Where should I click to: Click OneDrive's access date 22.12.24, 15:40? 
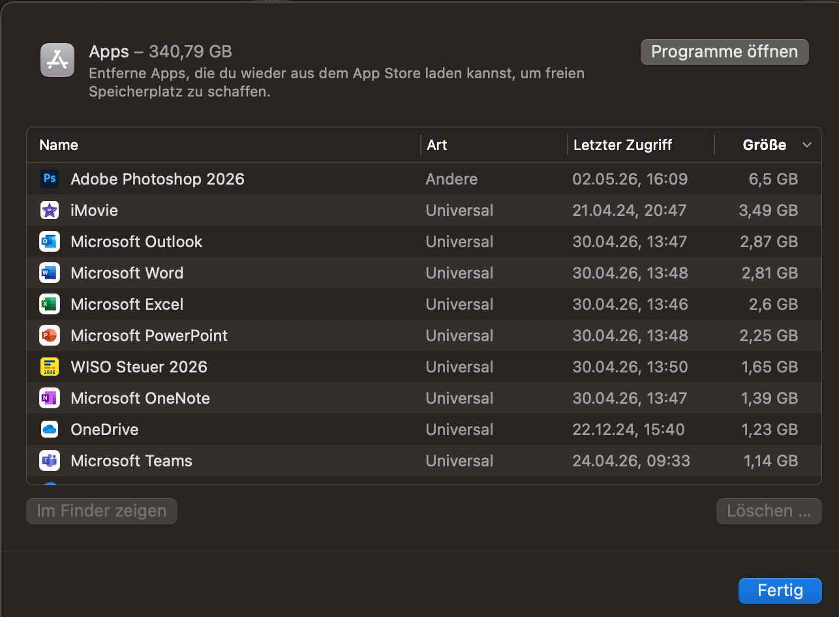coord(628,429)
